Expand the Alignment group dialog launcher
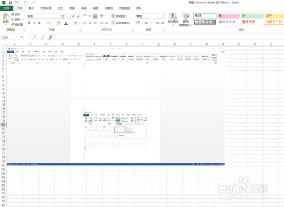Viewport: 284px width, 207px height. tap(133, 30)
